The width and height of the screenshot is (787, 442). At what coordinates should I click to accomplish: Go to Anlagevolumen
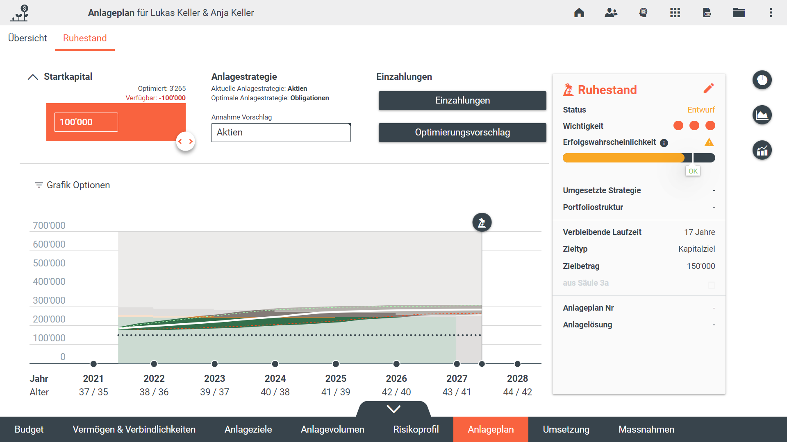point(332,429)
